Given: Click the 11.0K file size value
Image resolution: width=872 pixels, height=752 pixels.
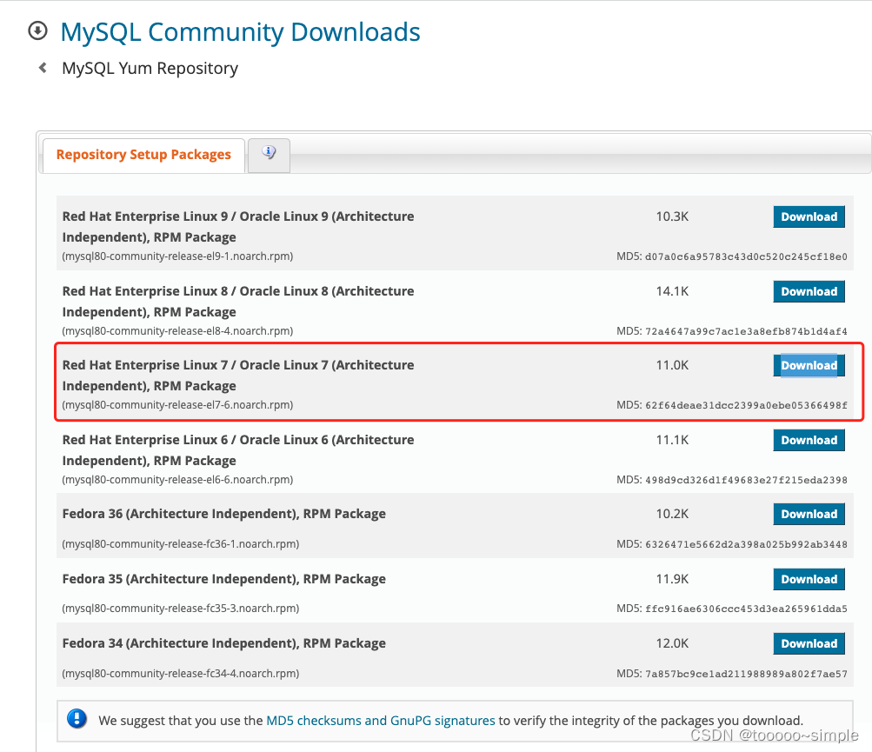Looking at the screenshot, I should pos(672,365).
